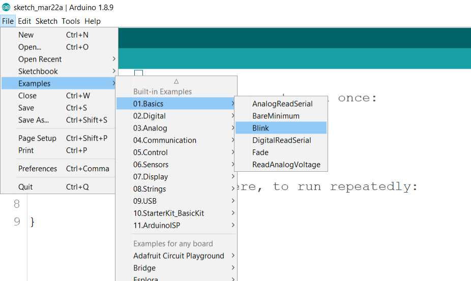Expand the 03.Analog examples submenu
471x281 pixels.
pyautogui.click(x=176, y=128)
